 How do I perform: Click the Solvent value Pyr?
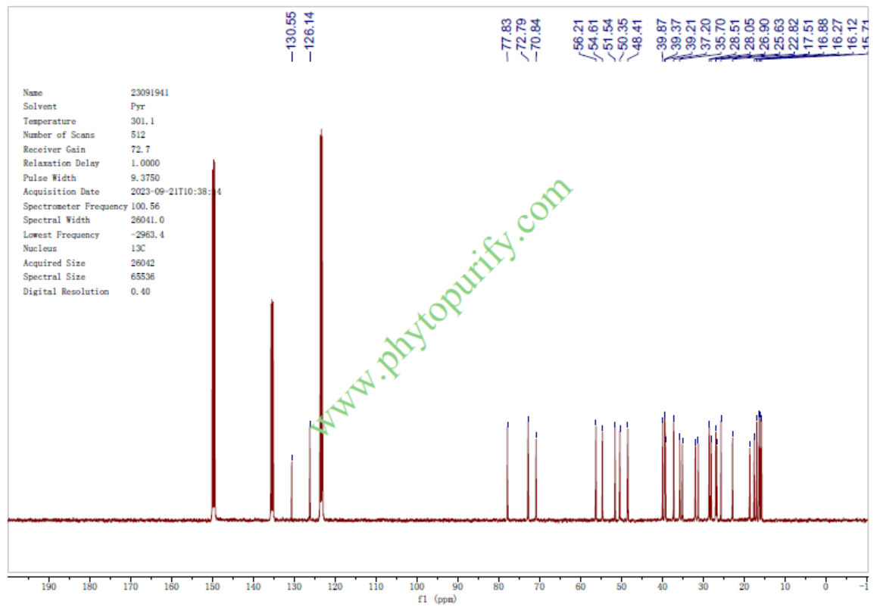tap(138, 107)
